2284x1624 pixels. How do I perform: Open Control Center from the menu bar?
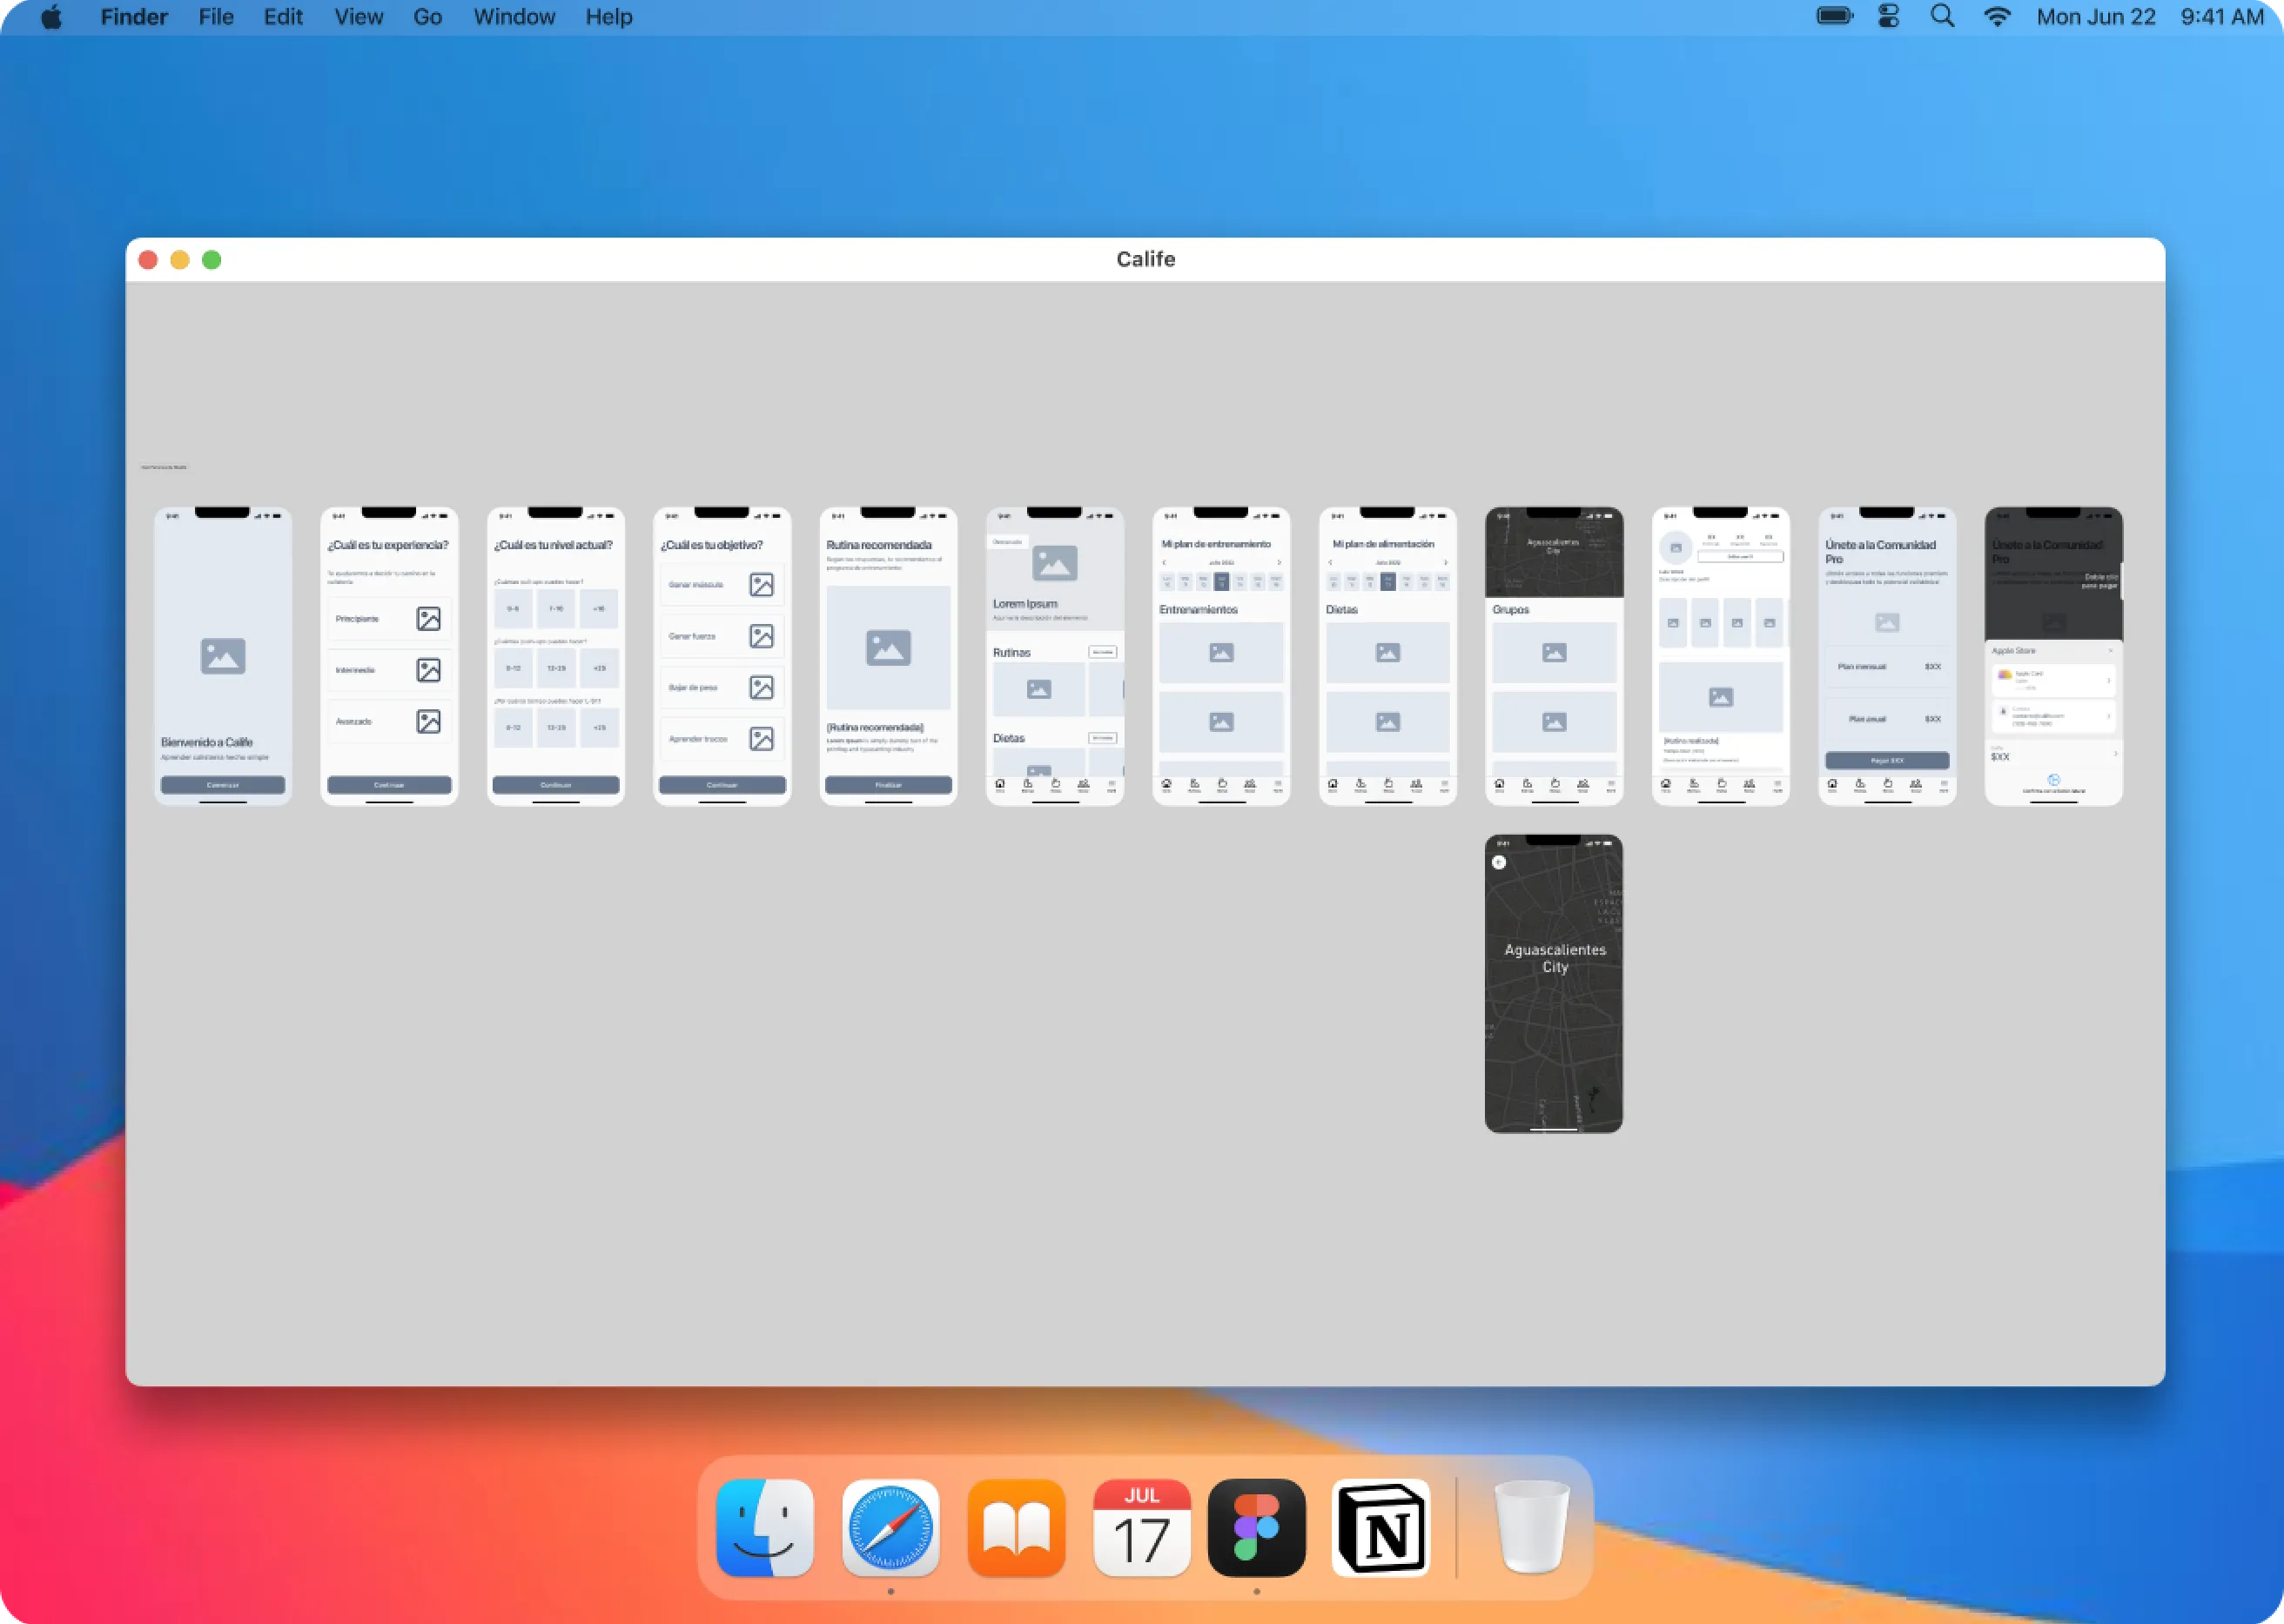click(1888, 17)
